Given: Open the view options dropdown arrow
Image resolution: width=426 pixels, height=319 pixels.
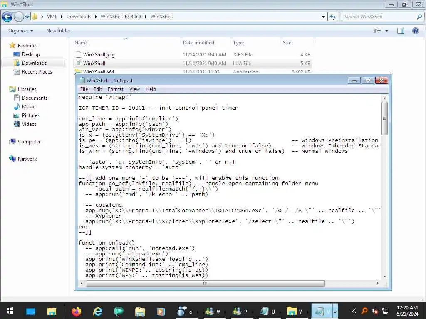Looking at the screenshot, I should [x=386, y=31].
